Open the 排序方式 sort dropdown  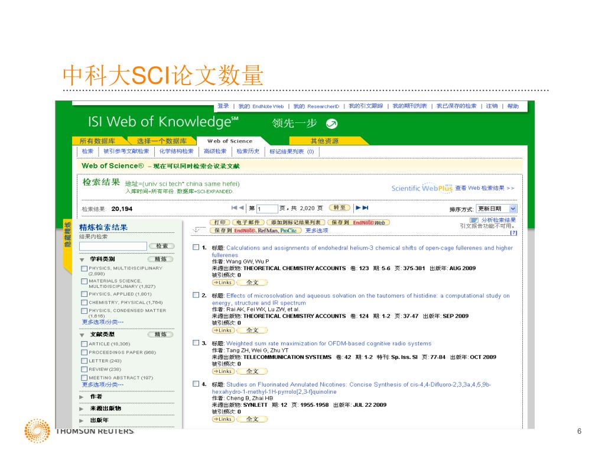point(496,209)
